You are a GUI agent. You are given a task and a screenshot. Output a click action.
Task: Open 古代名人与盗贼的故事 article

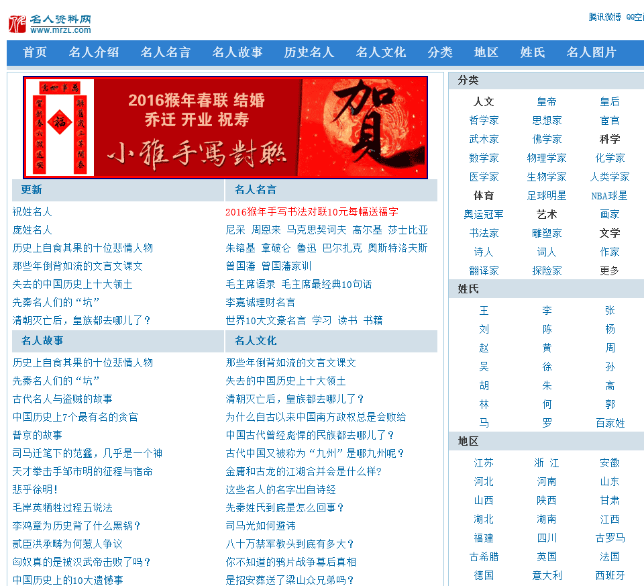coord(62,399)
